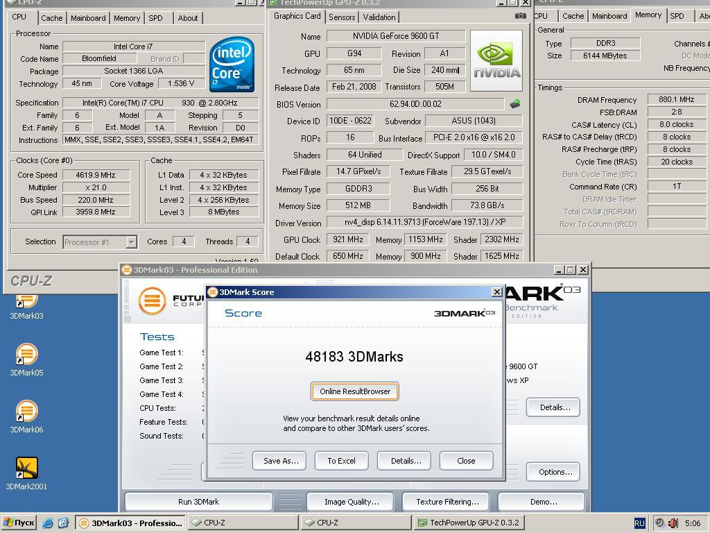The height and width of the screenshot is (533, 710).
Task: Click the Core Voltage 1.536 V value
Action: point(181,83)
